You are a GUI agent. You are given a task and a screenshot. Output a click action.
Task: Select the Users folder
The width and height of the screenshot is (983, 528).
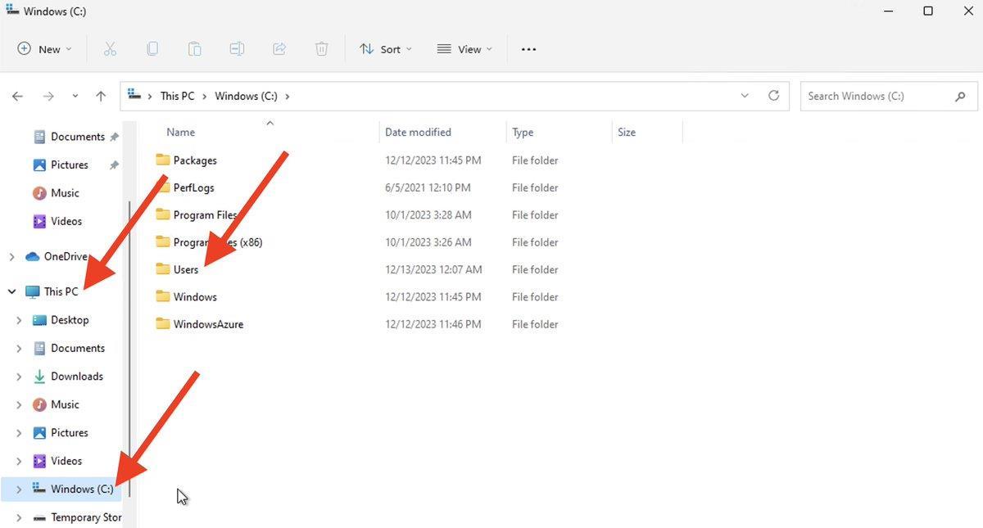click(x=186, y=269)
